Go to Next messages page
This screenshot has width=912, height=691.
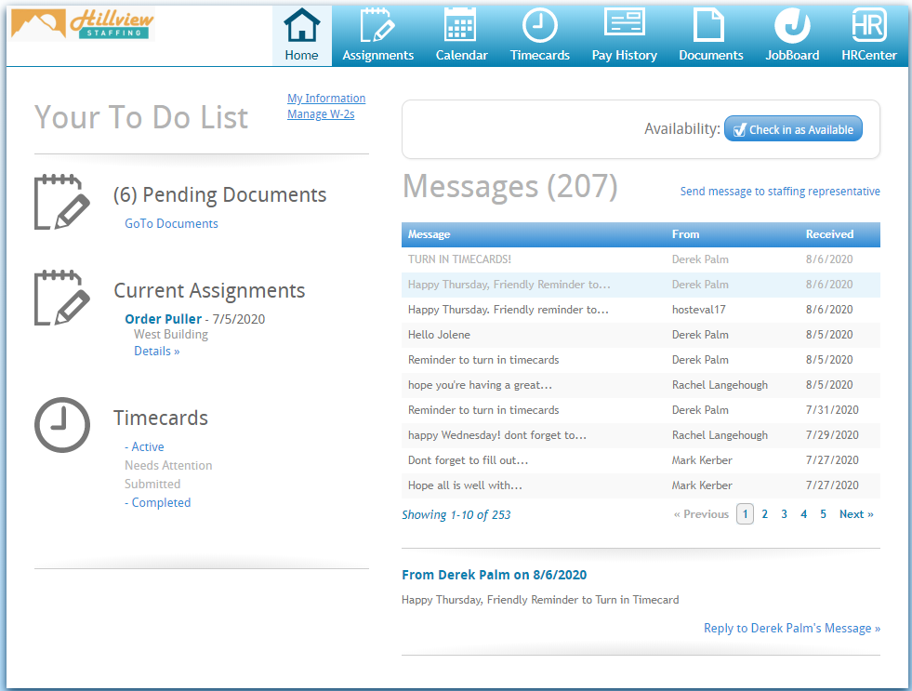pos(856,514)
